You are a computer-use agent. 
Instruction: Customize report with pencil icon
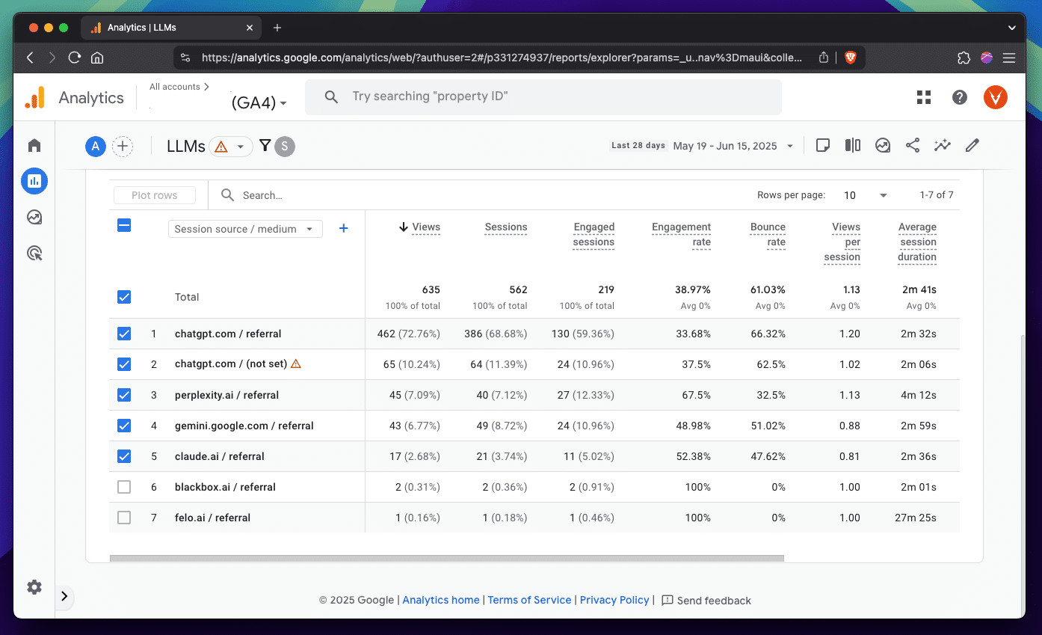[x=972, y=145]
